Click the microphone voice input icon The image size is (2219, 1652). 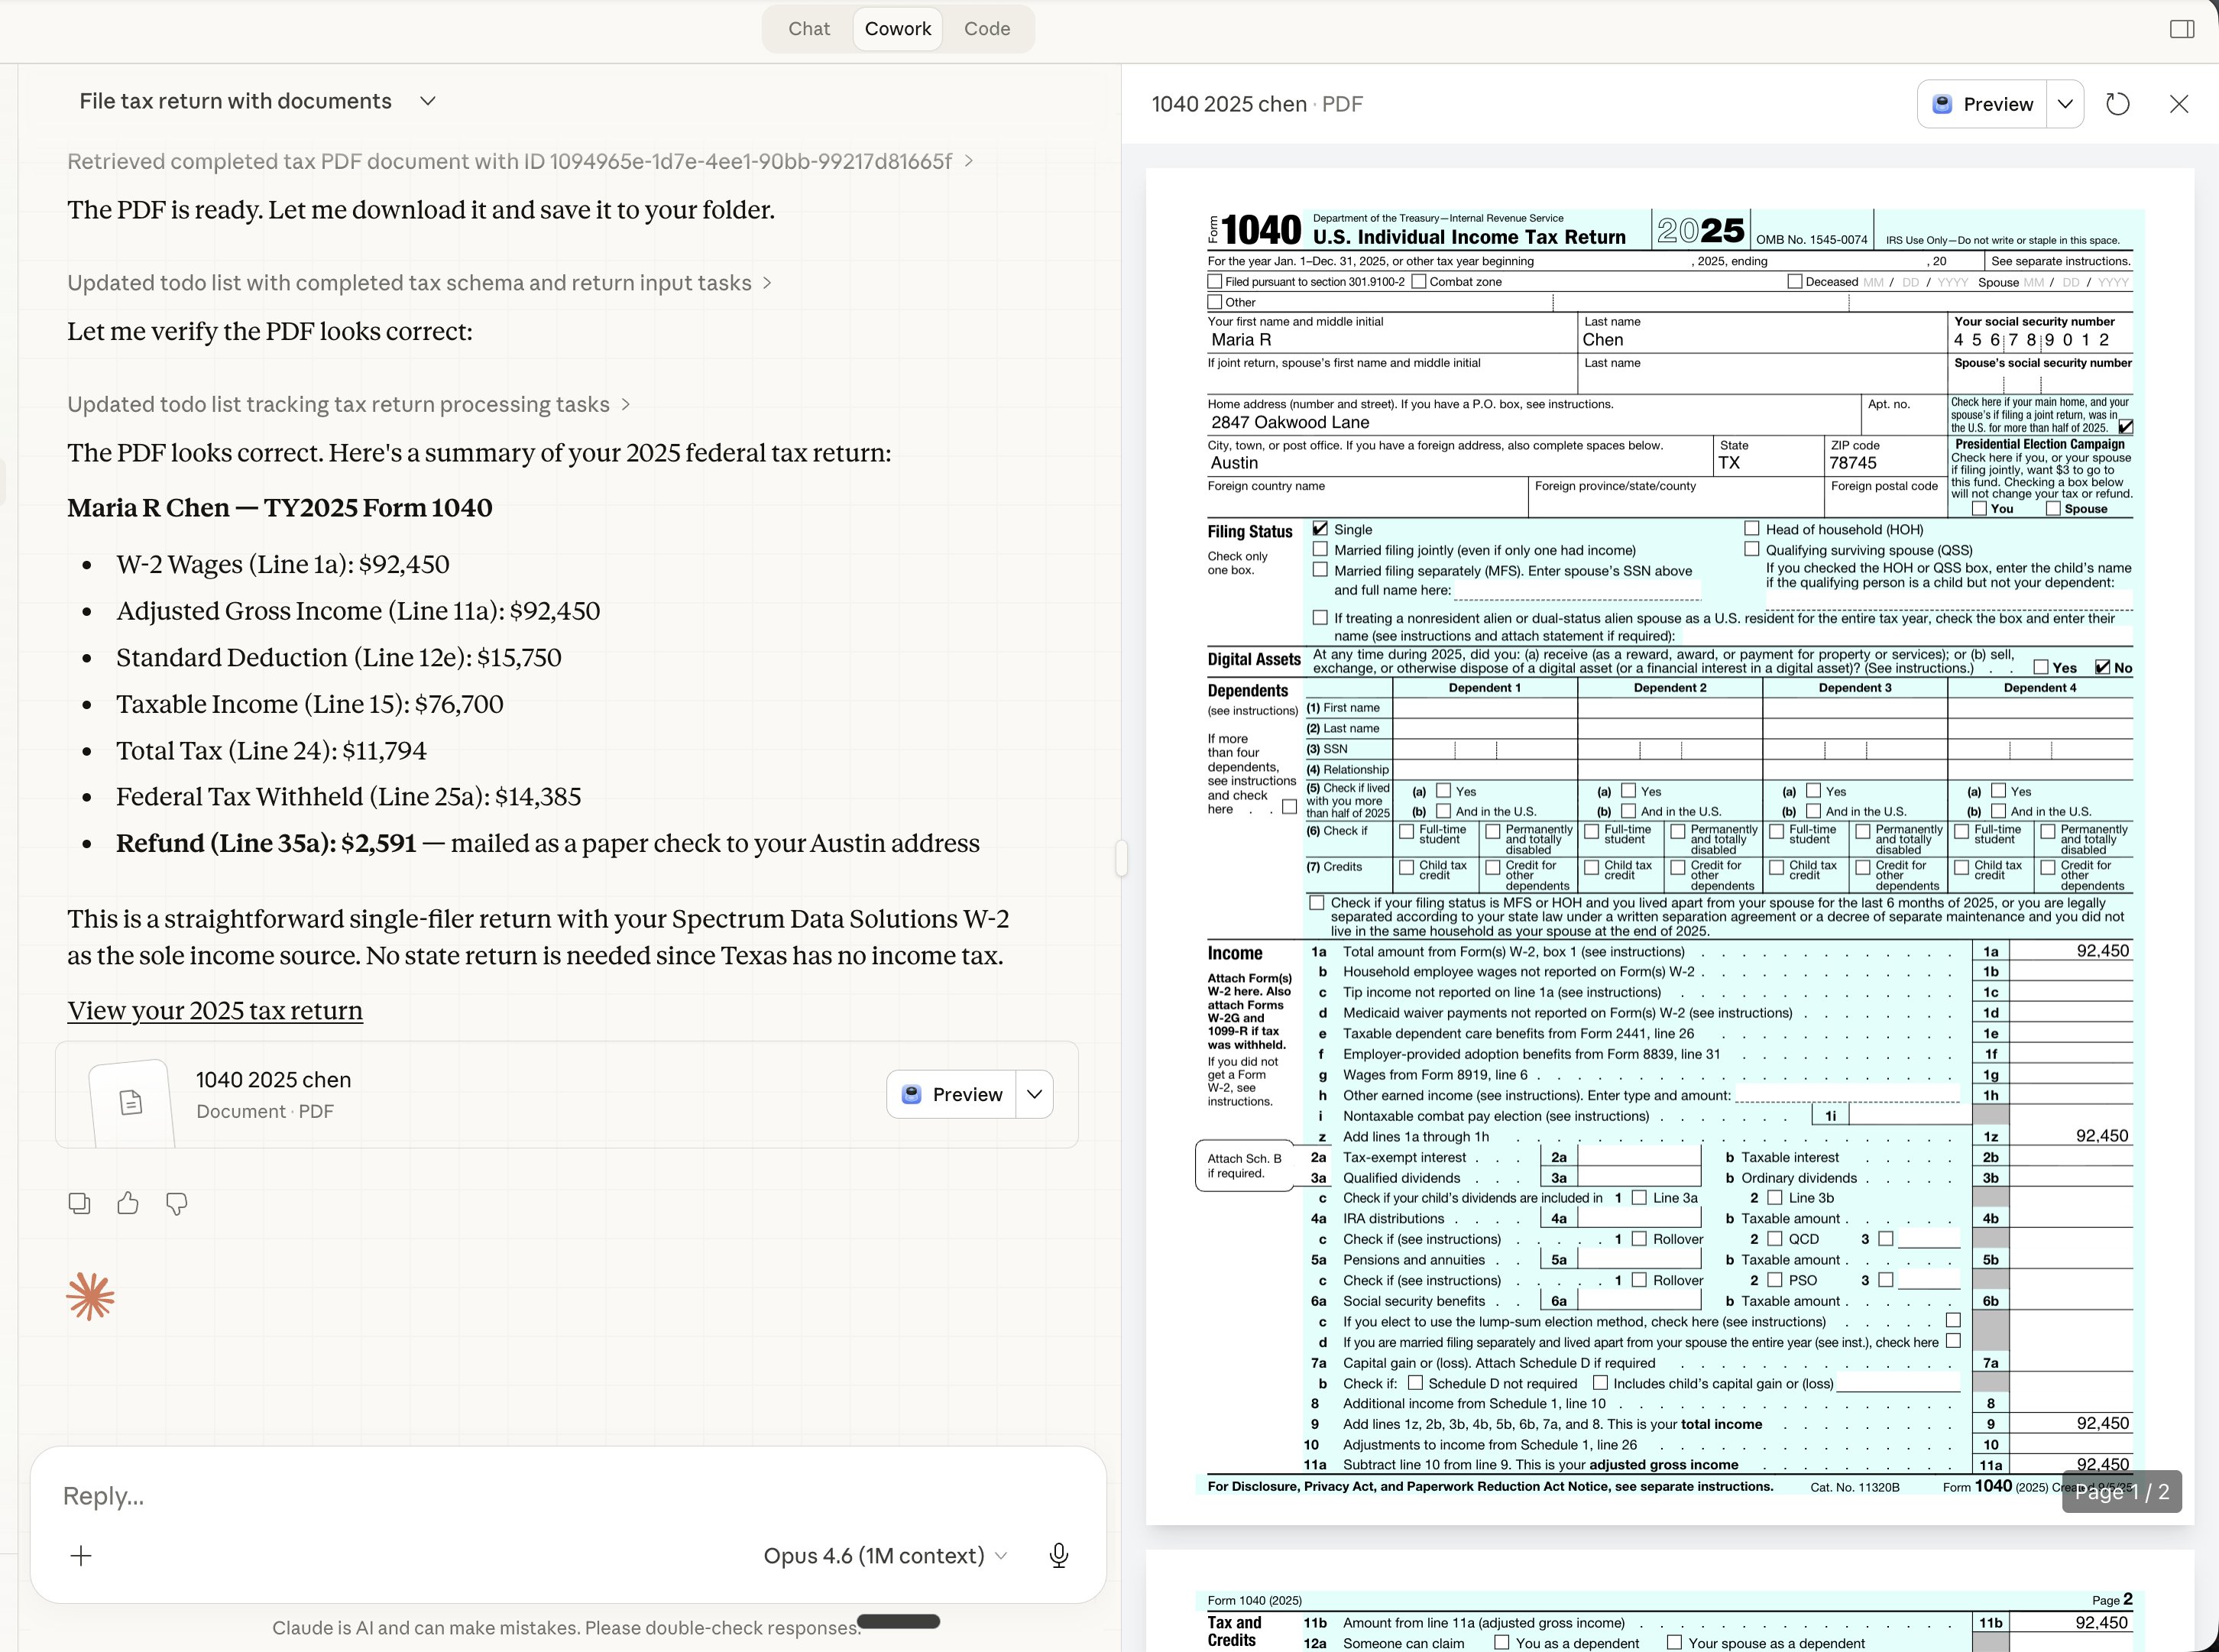pyautogui.click(x=1059, y=1555)
